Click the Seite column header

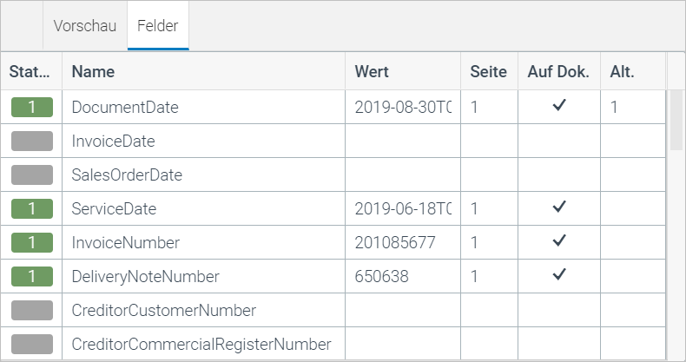coord(488,72)
